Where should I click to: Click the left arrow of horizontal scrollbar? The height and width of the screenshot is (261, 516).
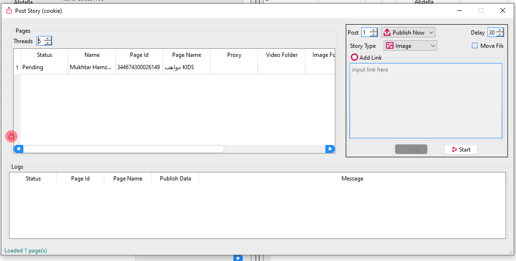point(18,149)
